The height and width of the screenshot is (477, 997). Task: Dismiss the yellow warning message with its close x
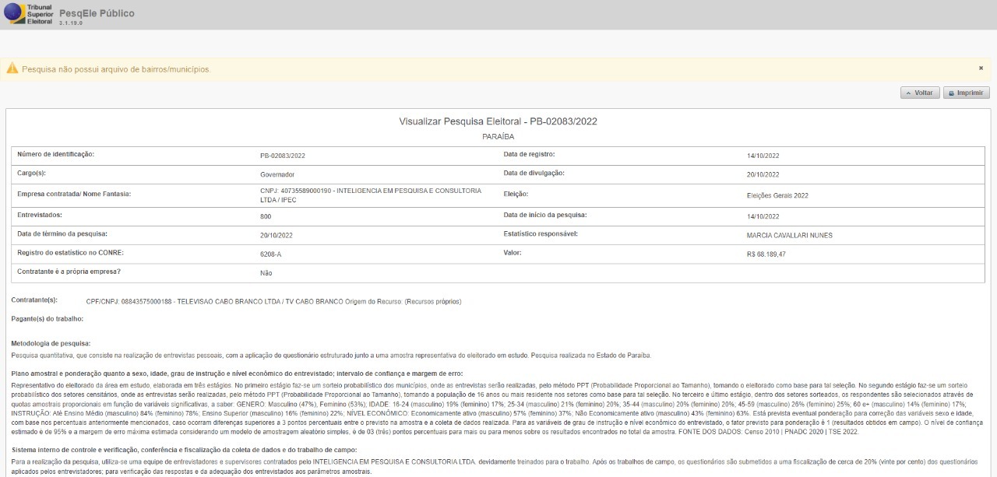tap(981, 68)
